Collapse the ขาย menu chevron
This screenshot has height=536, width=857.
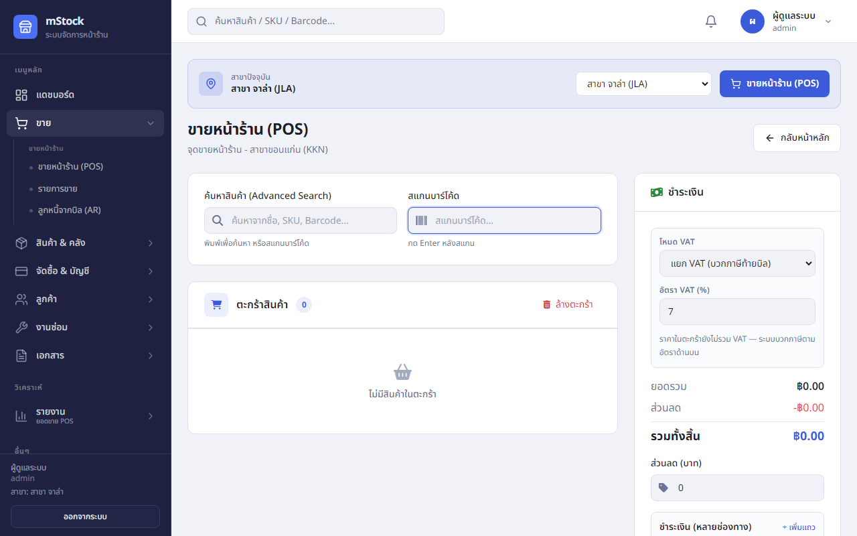click(151, 123)
